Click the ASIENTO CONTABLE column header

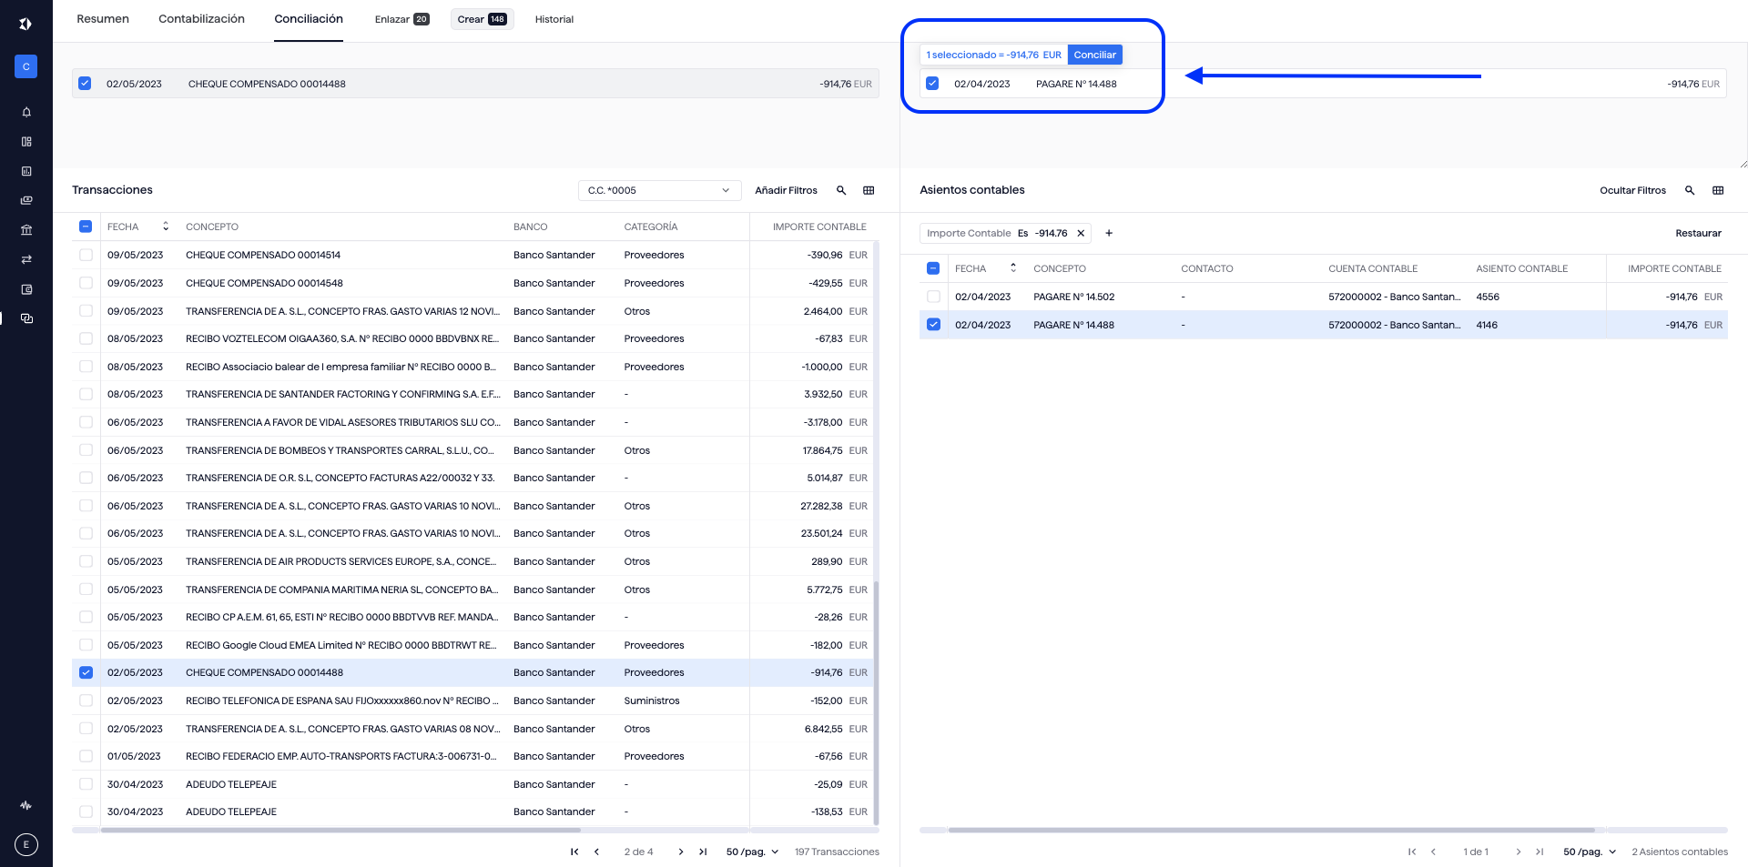click(x=1521, y=268)
